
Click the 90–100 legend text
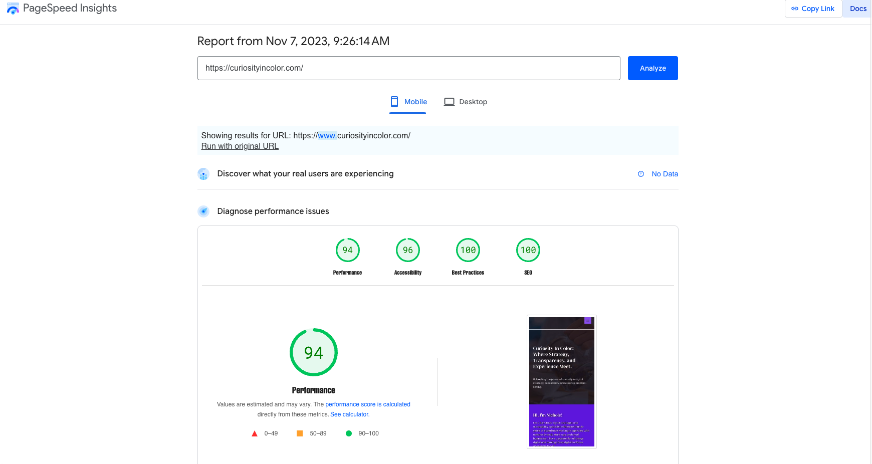click(x=369, y=433)
